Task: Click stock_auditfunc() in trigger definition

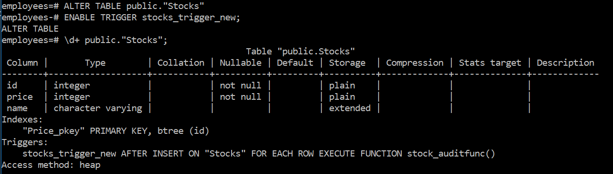Action: click(x=451, y=154)
